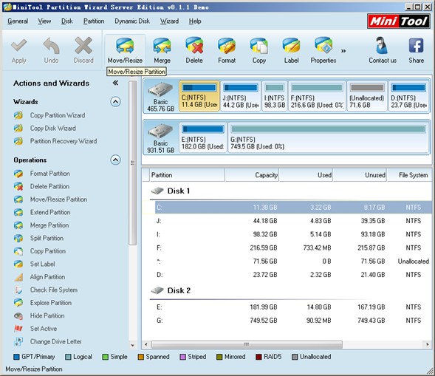Sort by the Used column header

click(306, 175)
